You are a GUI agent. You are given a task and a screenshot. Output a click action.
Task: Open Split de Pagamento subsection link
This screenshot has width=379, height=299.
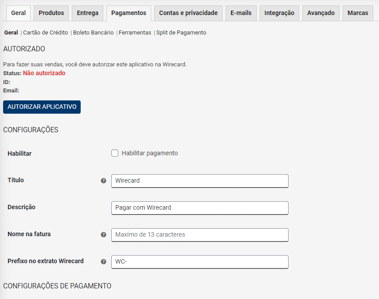pos(181,33)
